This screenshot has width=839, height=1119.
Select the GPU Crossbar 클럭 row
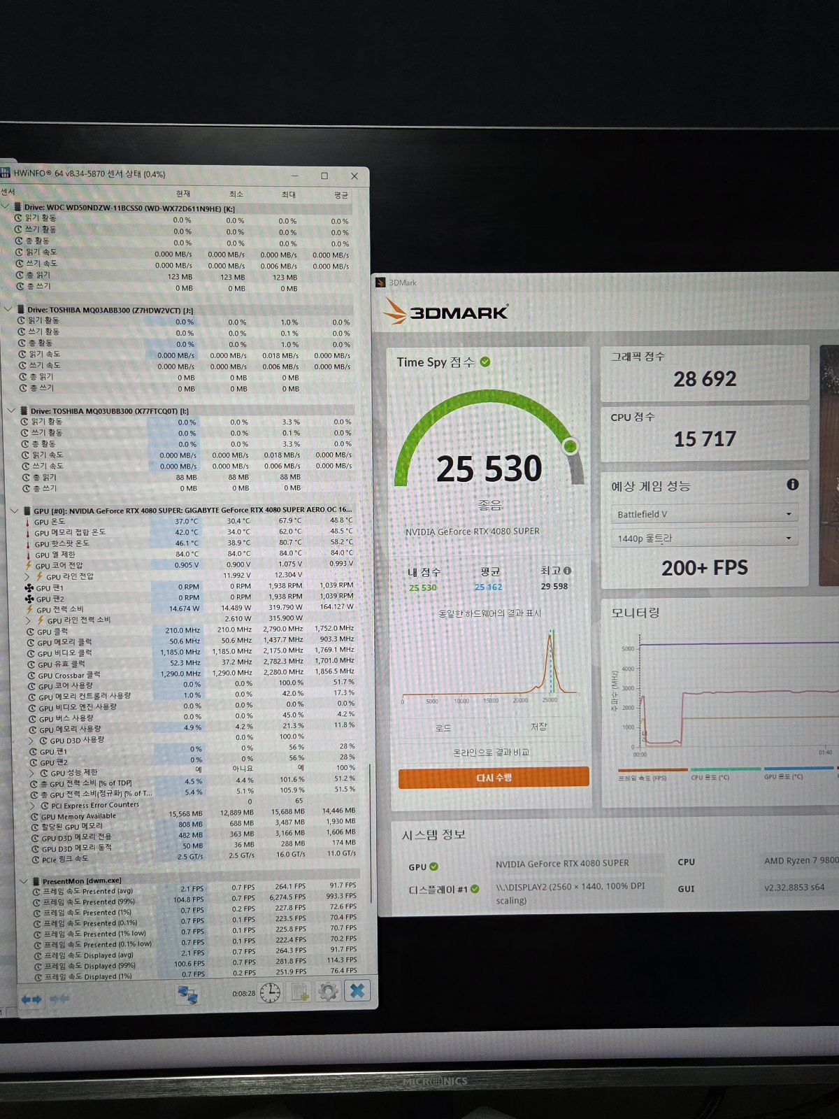[190, 674]
